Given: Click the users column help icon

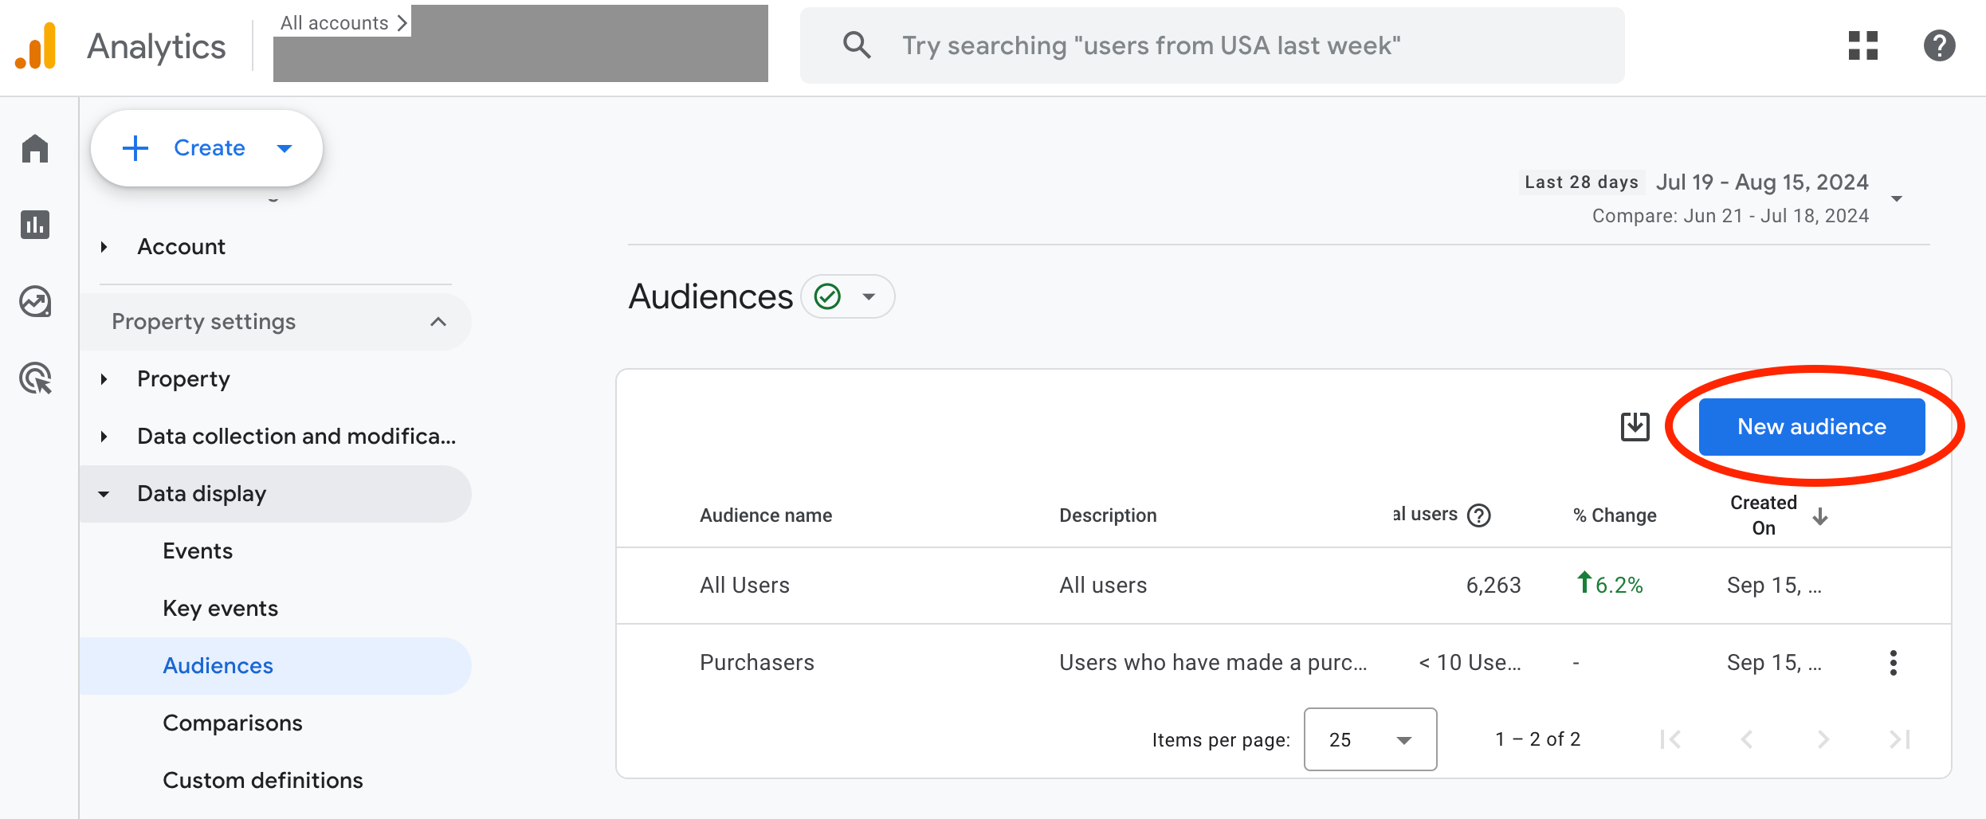Looking at the screenshot, I should tap(1479, 515).
